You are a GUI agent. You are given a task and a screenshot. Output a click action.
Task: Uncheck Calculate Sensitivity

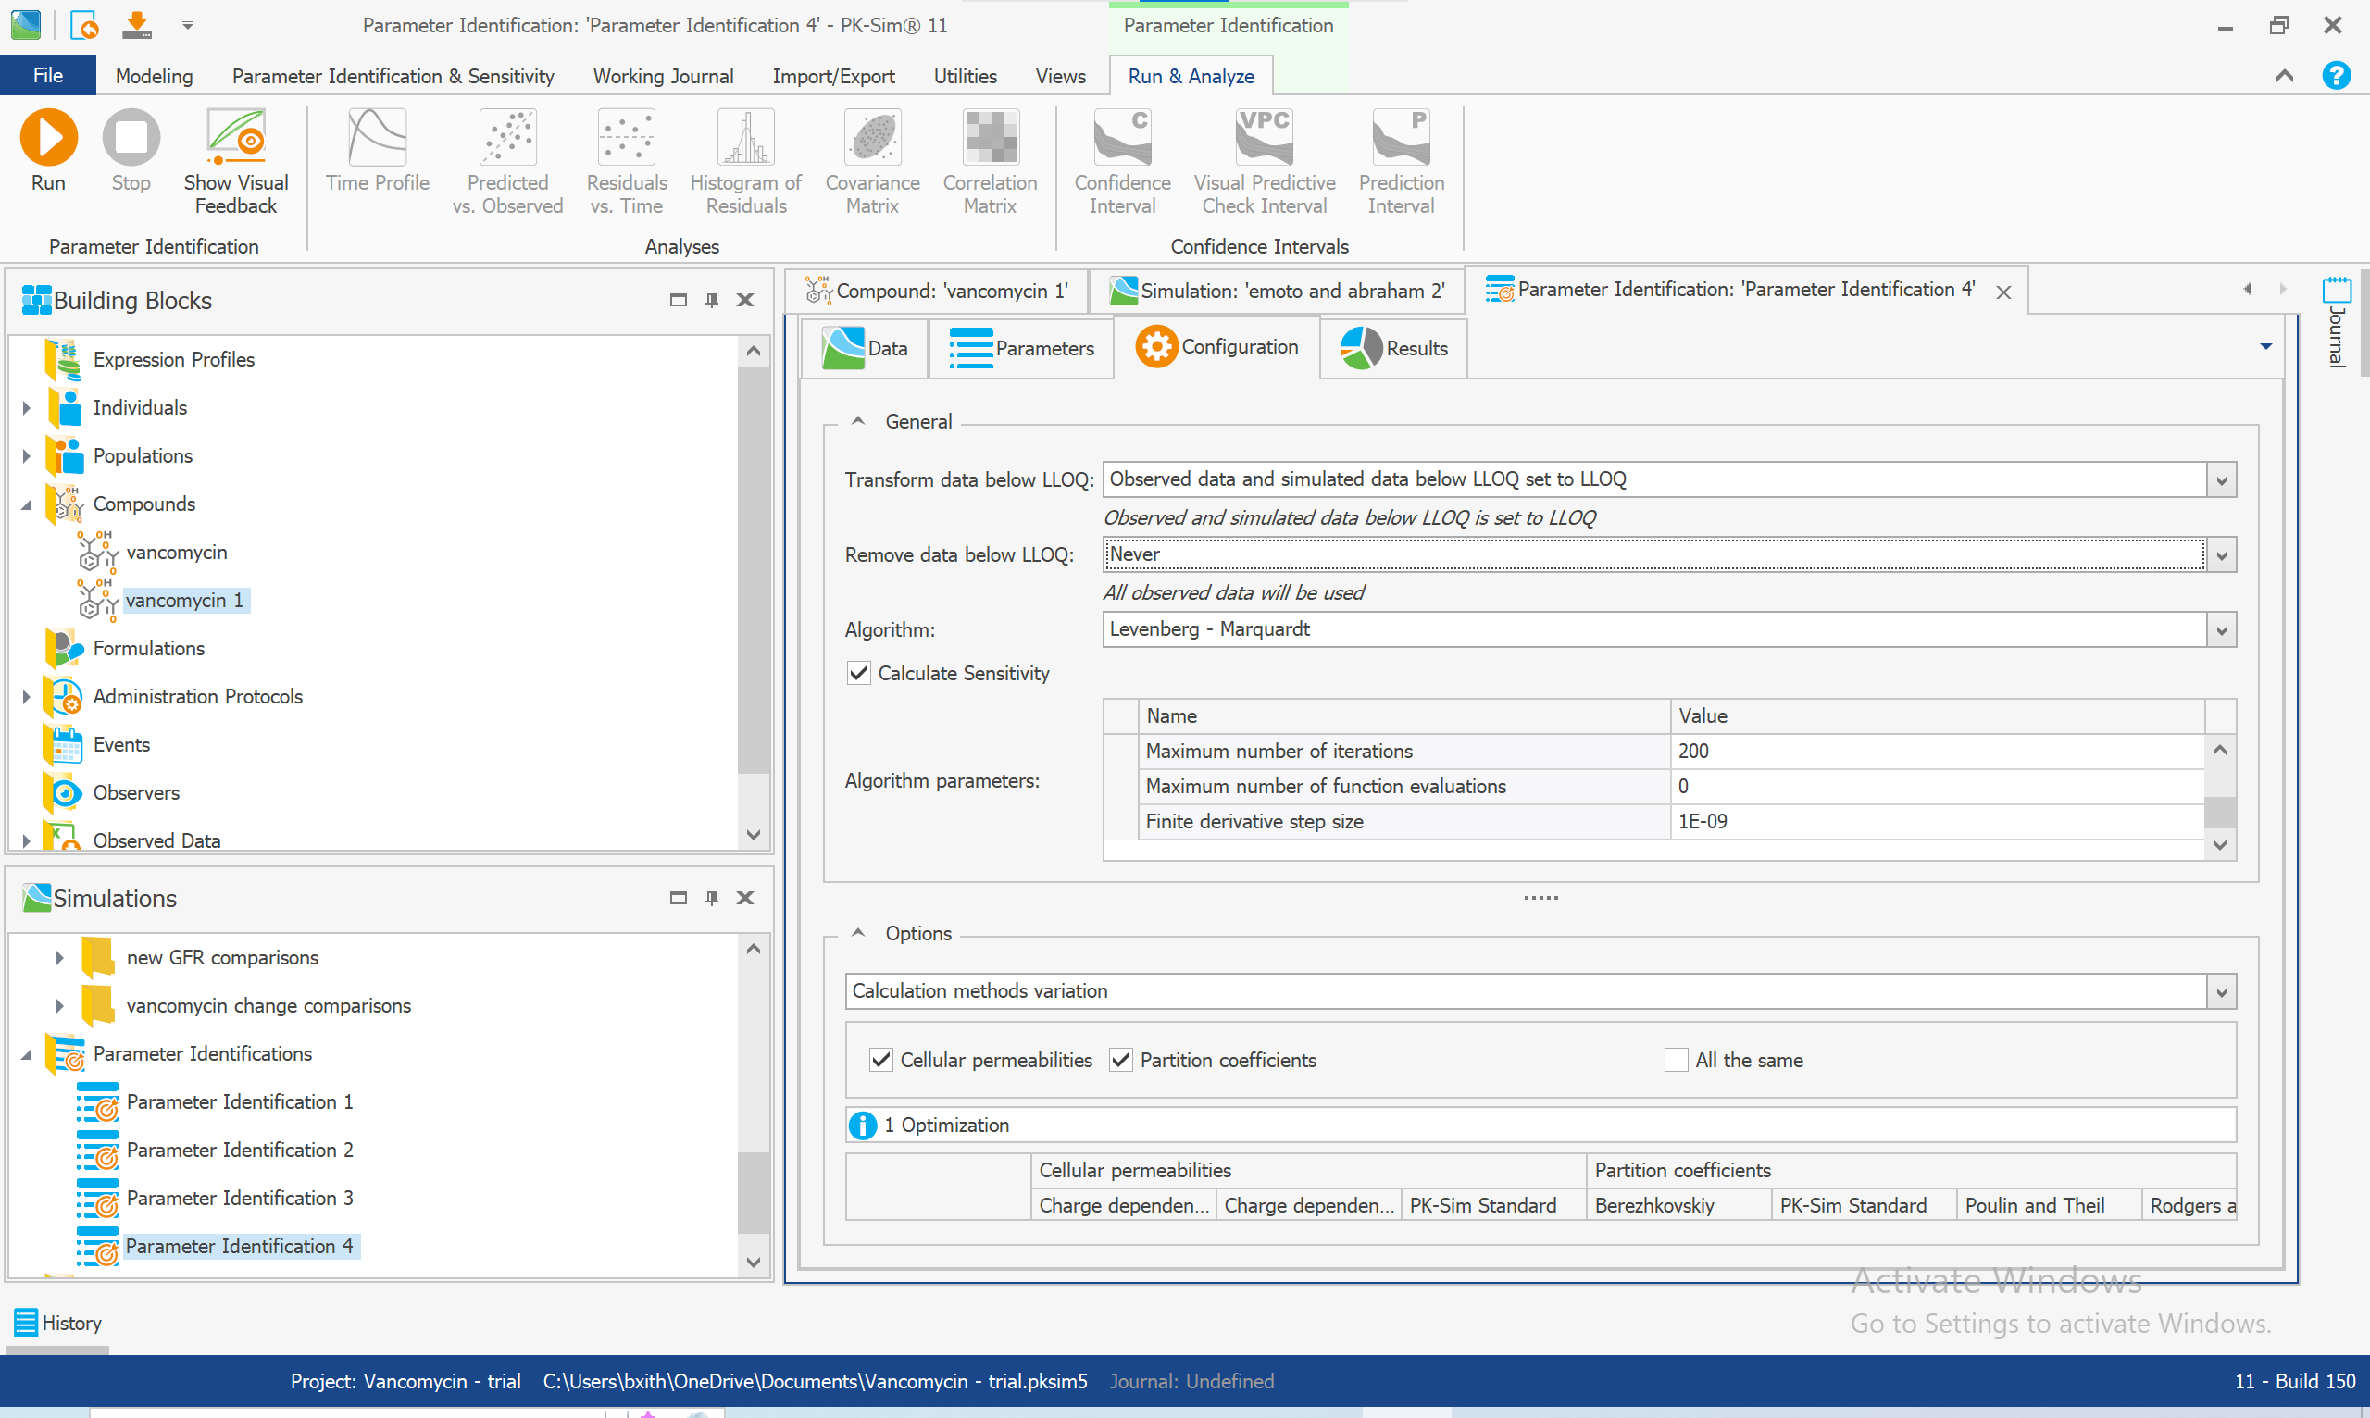pos(858,673)
